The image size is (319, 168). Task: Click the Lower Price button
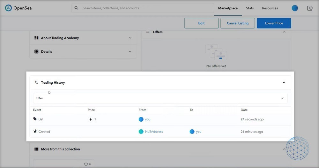[x=274, y=23]
